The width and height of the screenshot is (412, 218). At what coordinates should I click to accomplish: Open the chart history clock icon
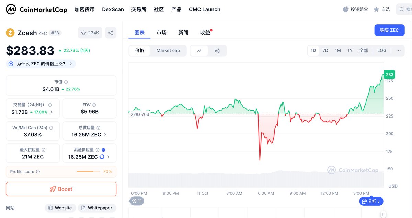click(x=137, y=201)
